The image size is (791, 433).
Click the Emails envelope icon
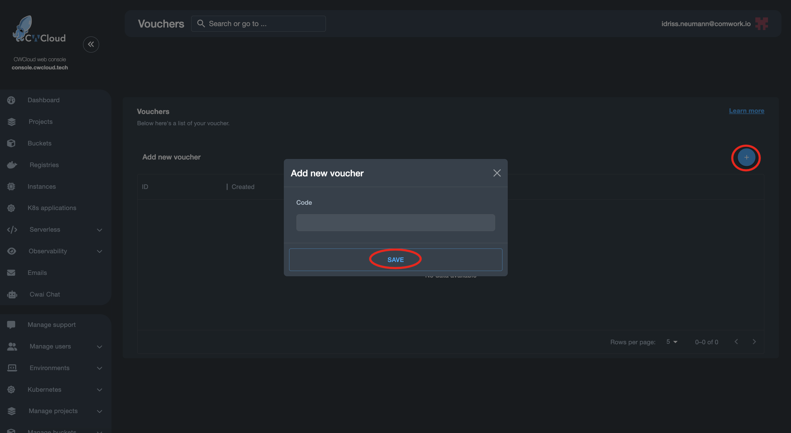coord(11,273)
